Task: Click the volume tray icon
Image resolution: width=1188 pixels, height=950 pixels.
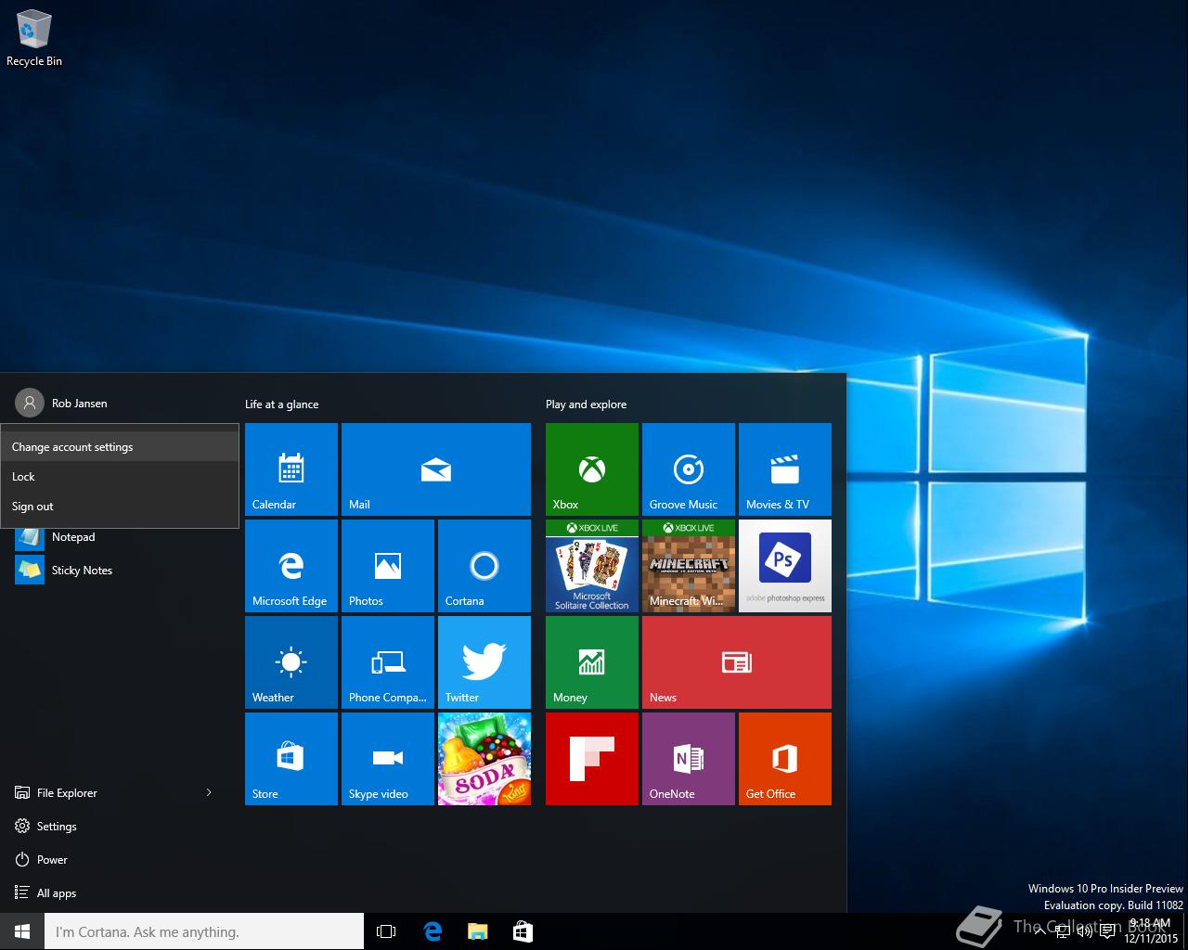Action: (x=1084, y=931)
